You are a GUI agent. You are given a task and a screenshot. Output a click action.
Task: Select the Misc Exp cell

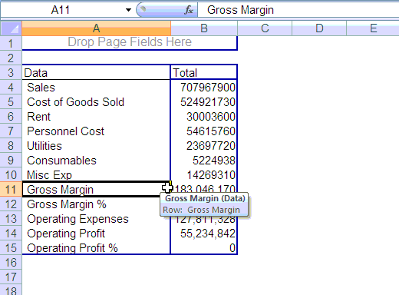[x=96, y=174]
